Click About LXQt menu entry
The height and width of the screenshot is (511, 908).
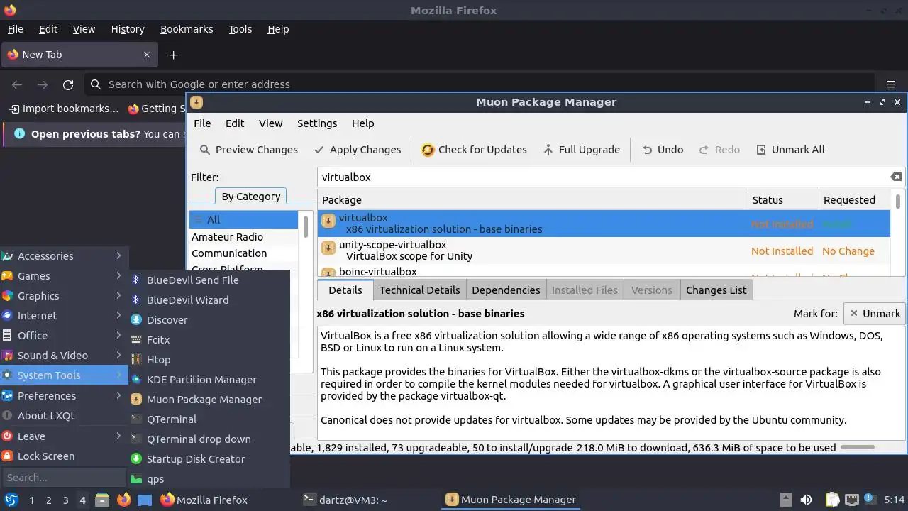64,416
